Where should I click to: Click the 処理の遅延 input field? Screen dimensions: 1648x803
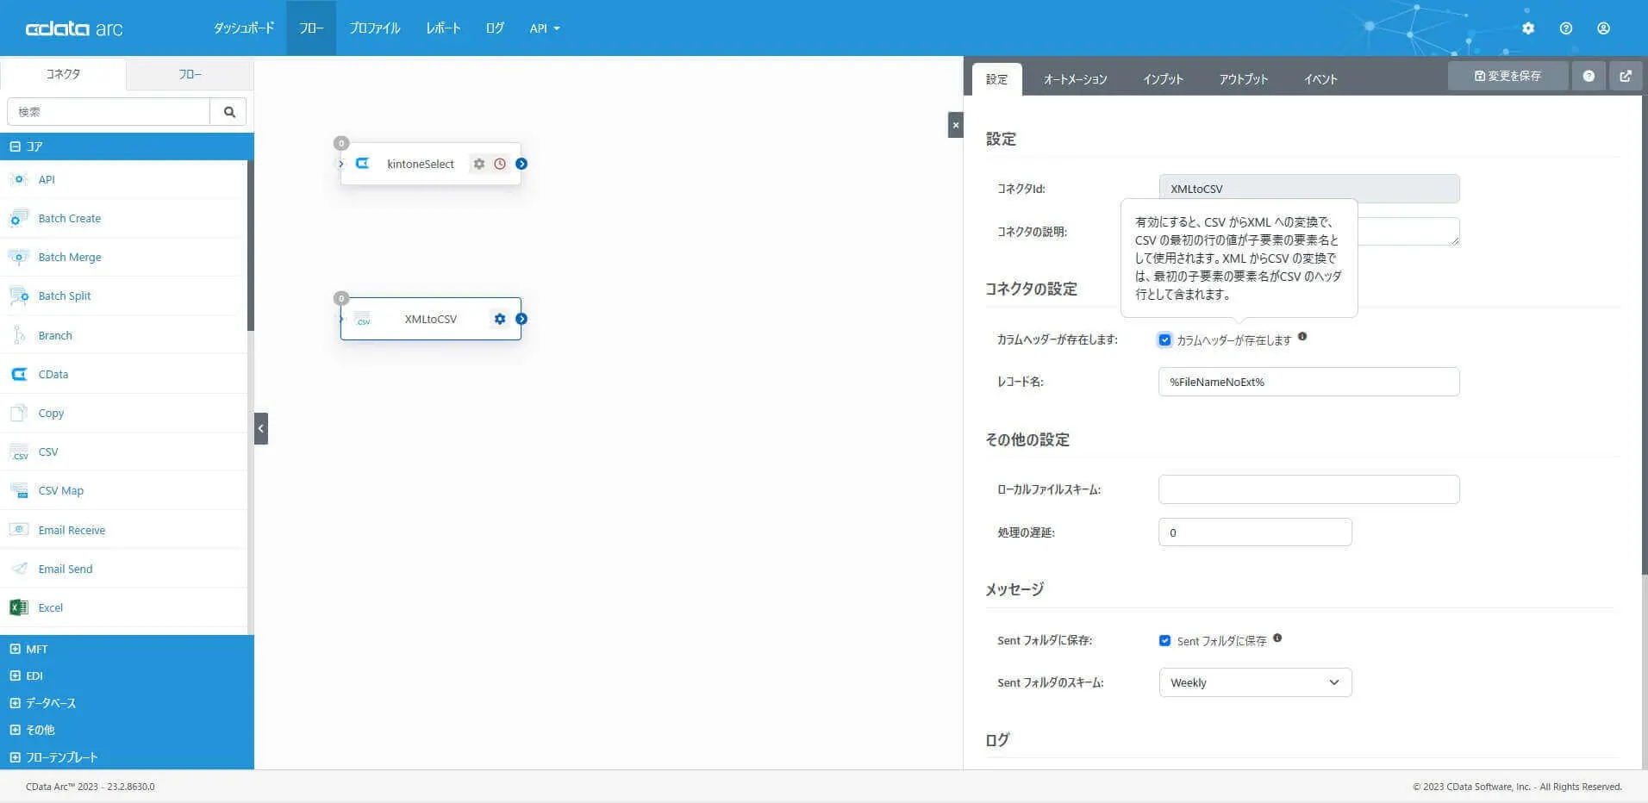(1255, 532)
